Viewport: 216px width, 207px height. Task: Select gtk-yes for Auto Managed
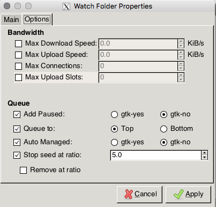click(x=114, y=143)
